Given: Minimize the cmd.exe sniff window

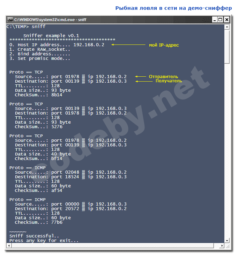Looking at the screenshot, I should 214,20.
